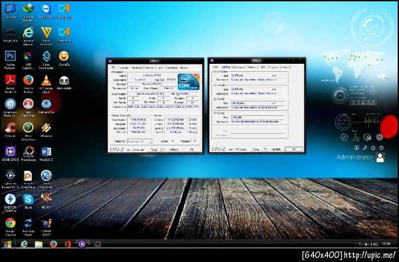
Task: Open the TeamViewer desktop shortcut
Action: (x=46, y=11)
